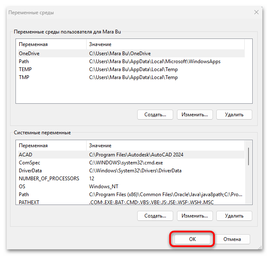Select the ComSpec system variable
Image resolution: width=269 pixels, height=256 pixels.
131,163
